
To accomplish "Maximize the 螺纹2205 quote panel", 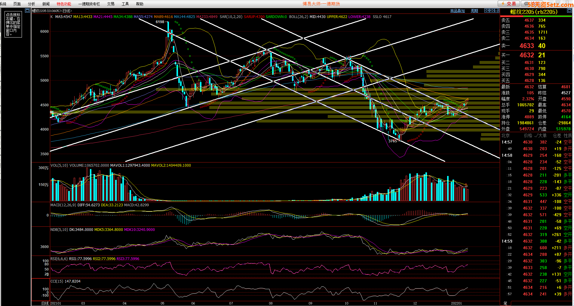I will pyautogui.click(x=569, y=11).
